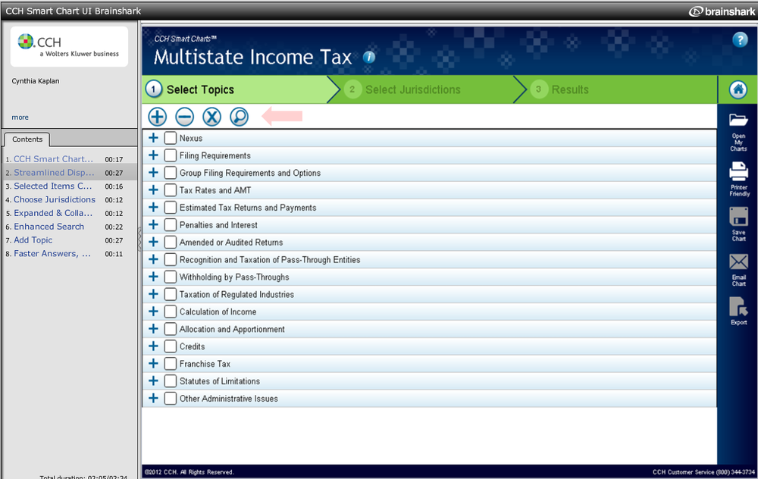
Task: Open the magnifying glass search tool
Action: click(x=239, y=117)
